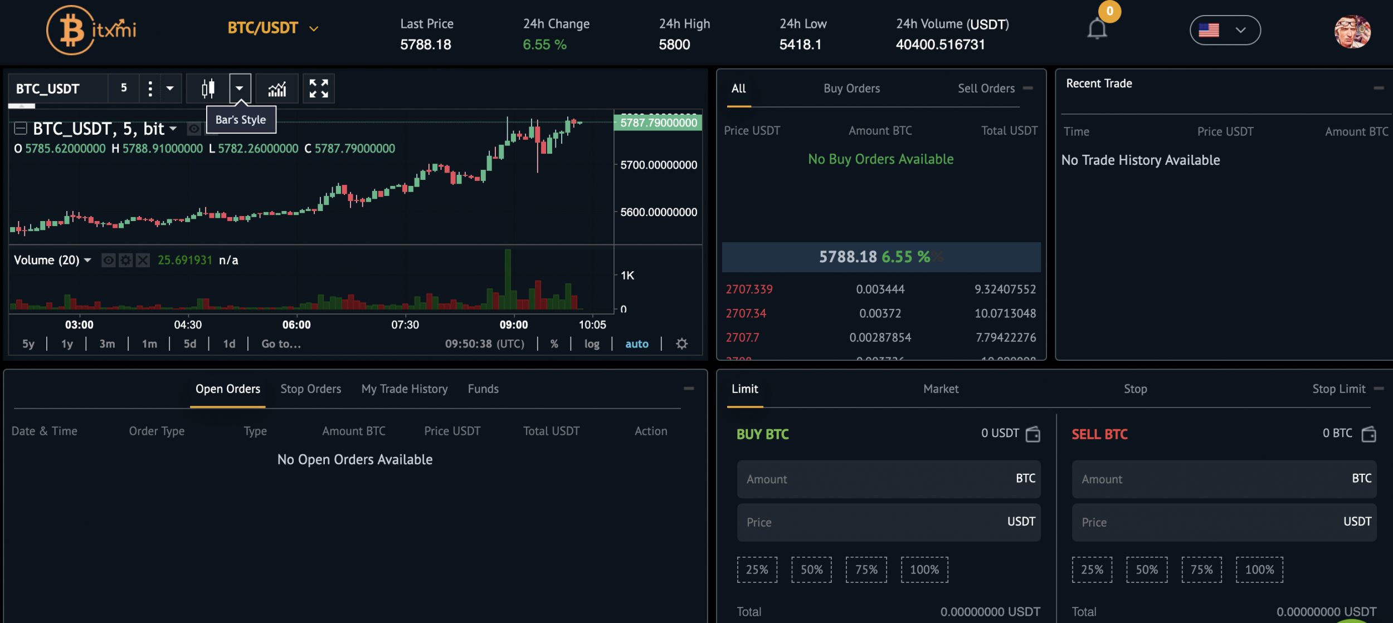Toggle Volume indicator visibility eye
The image size is (1393, 623).
109,260
